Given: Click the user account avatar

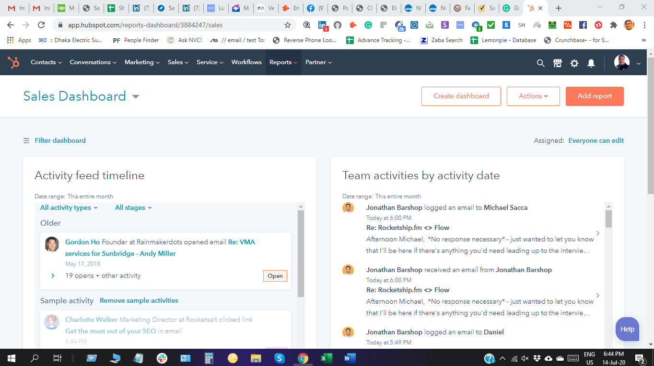Looking at the screenshot, I should click(622, 63).
